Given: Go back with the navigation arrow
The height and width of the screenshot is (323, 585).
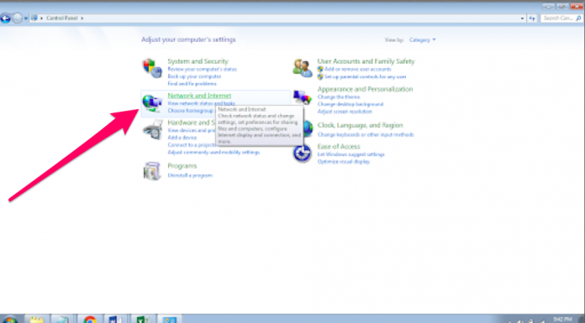Looking at the screenshot, I should [x=5, y=18].
